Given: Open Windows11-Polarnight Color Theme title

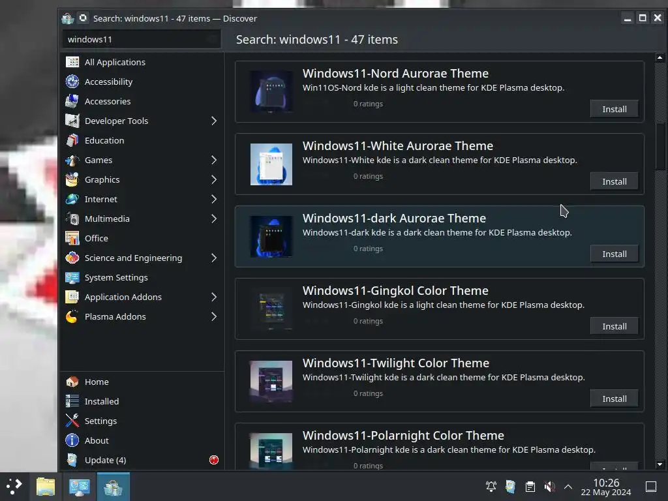Looking at the screenshot, I should pos(403,435).
